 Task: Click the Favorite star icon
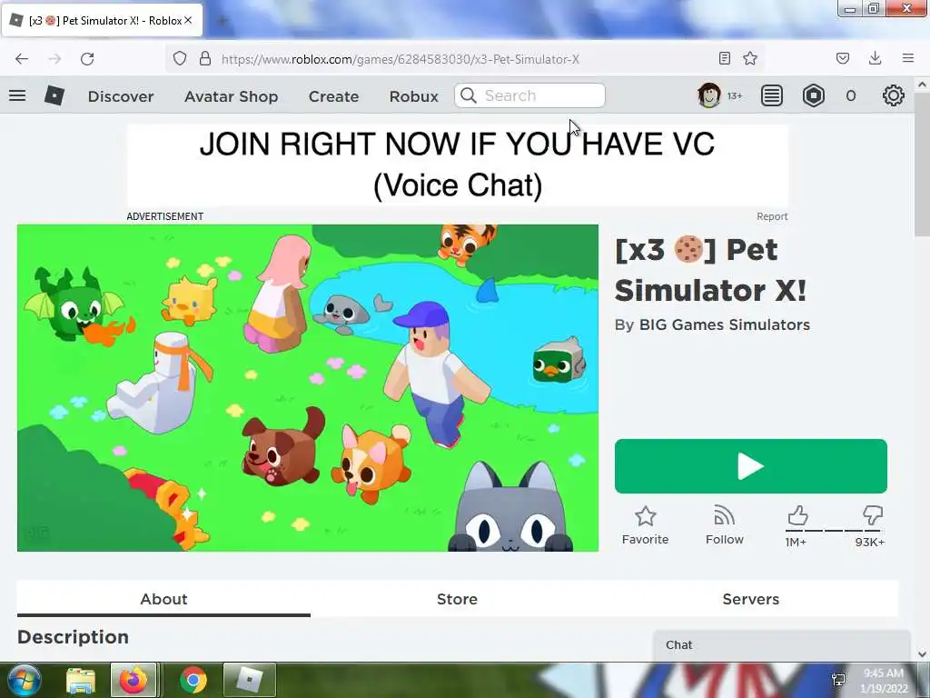click(x=646, y=516)
